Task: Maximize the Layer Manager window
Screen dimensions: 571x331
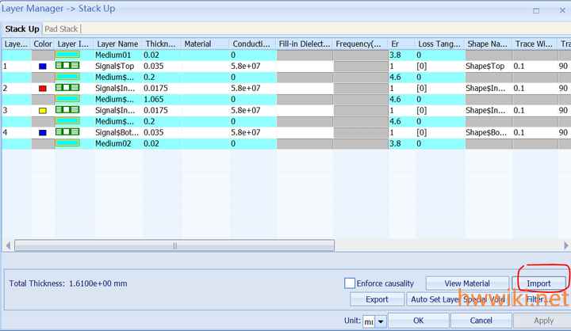Action: point(536,11)
